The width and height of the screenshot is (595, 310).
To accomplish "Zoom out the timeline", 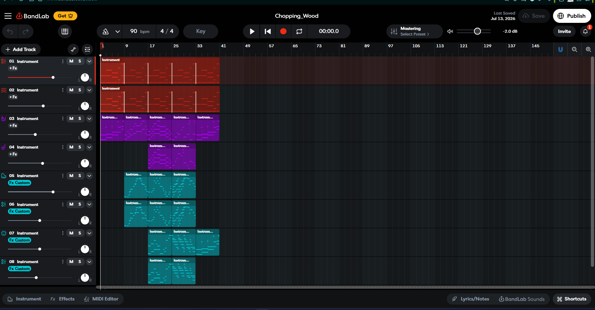I will [x=574, y=49].
